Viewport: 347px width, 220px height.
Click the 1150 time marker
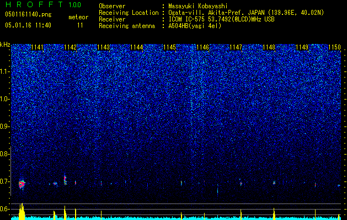pos(335,47)
